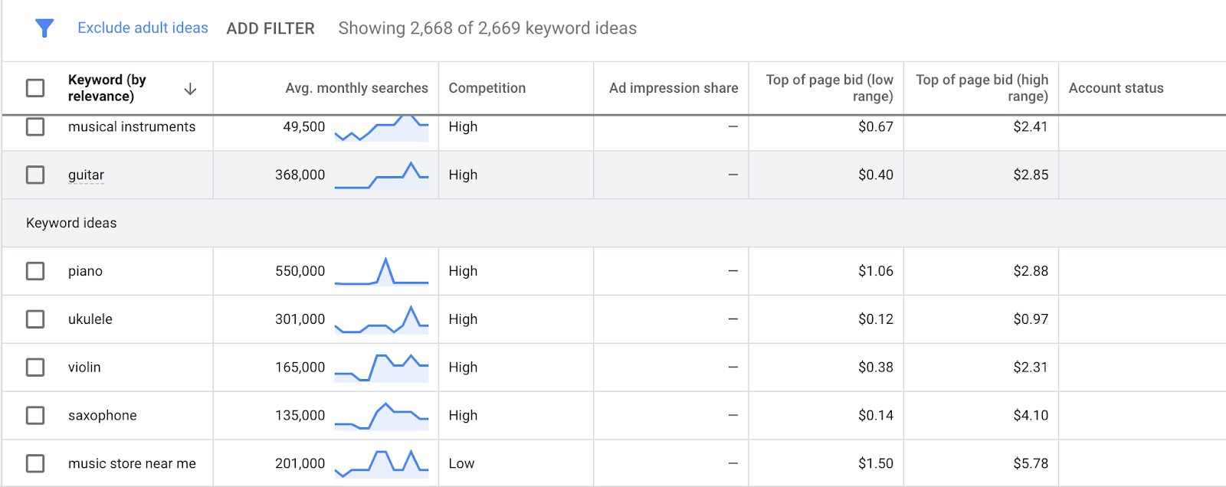Screen dimensions: 1226x487
Task: Click the blue filter funnel icon
Action: coord(44,28)
